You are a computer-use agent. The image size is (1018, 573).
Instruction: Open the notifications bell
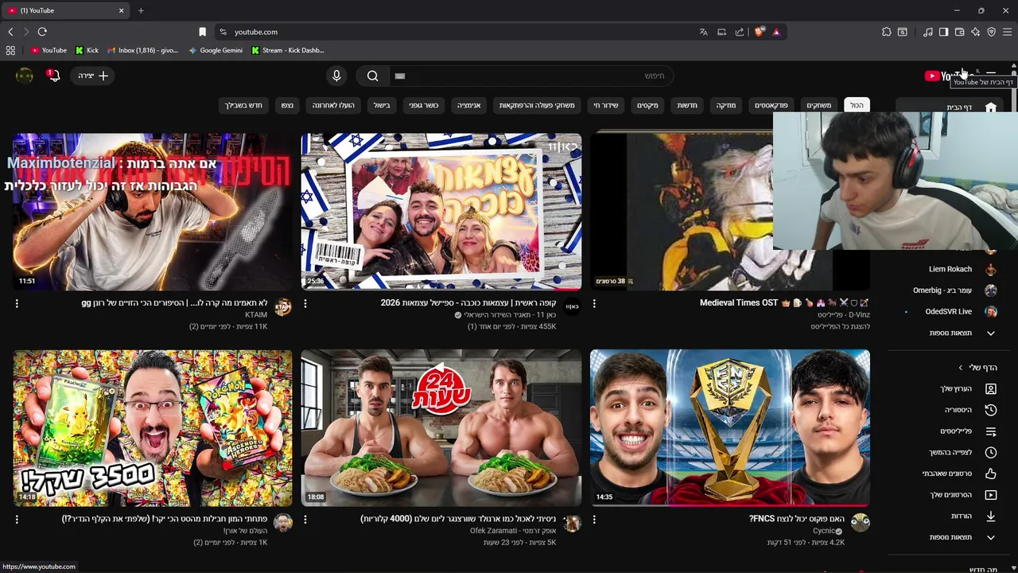click(53, 76)
